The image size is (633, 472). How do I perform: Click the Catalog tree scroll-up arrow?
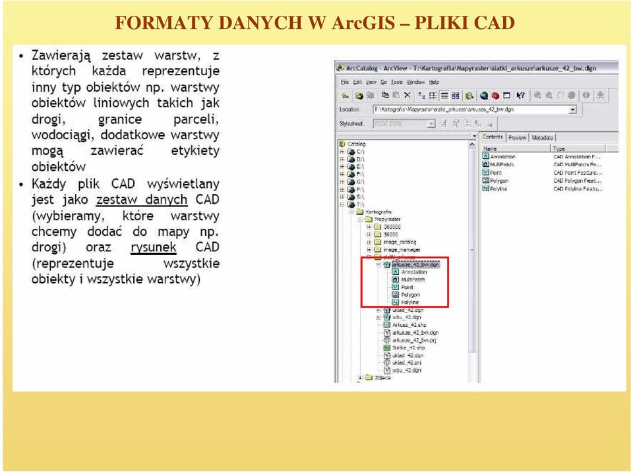tap(472, 144)
